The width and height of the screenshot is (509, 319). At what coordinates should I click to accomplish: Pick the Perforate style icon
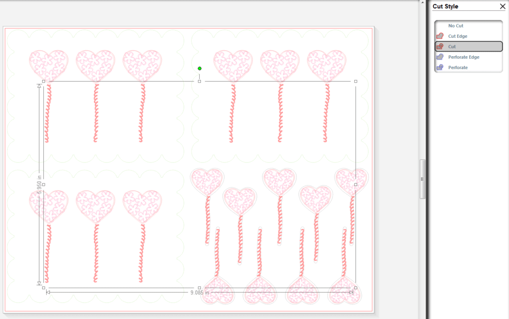440,68
